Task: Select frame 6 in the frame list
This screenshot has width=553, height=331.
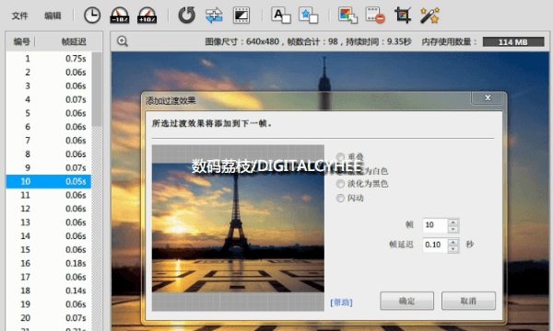Action: [x=49, y=127]
